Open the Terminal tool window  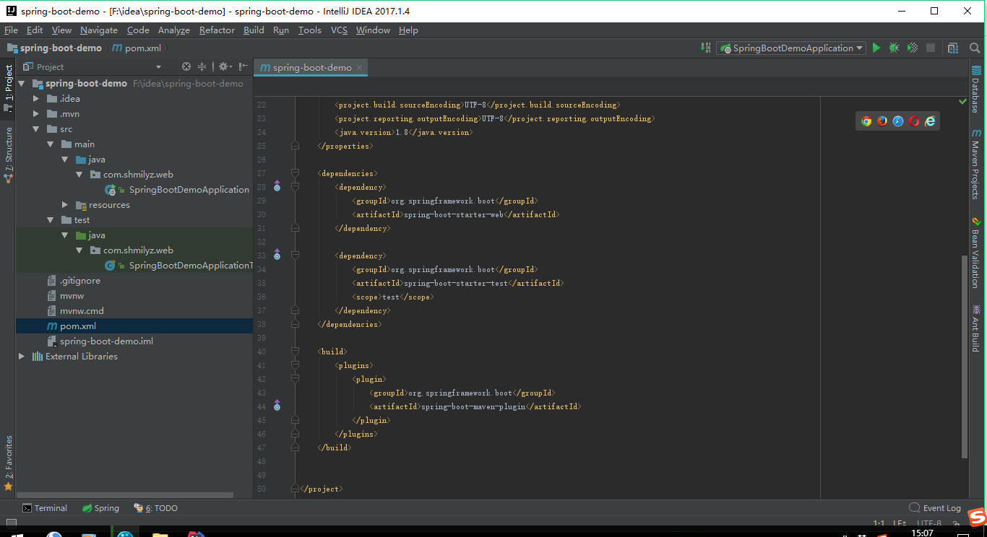(x=45, y=507)
